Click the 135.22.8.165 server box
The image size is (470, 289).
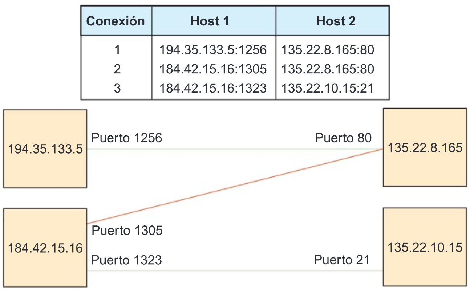click(x=425, y=147)
